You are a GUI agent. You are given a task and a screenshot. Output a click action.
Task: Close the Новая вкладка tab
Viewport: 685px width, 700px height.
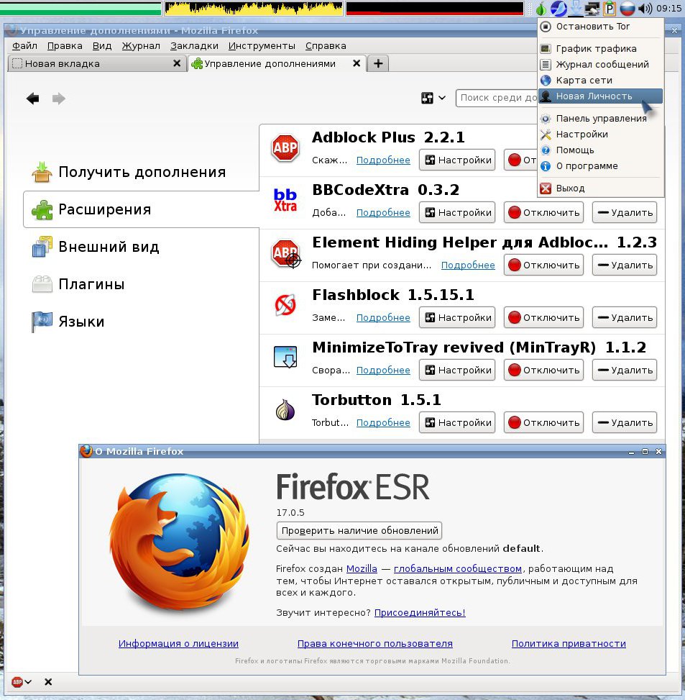point(177,63)
